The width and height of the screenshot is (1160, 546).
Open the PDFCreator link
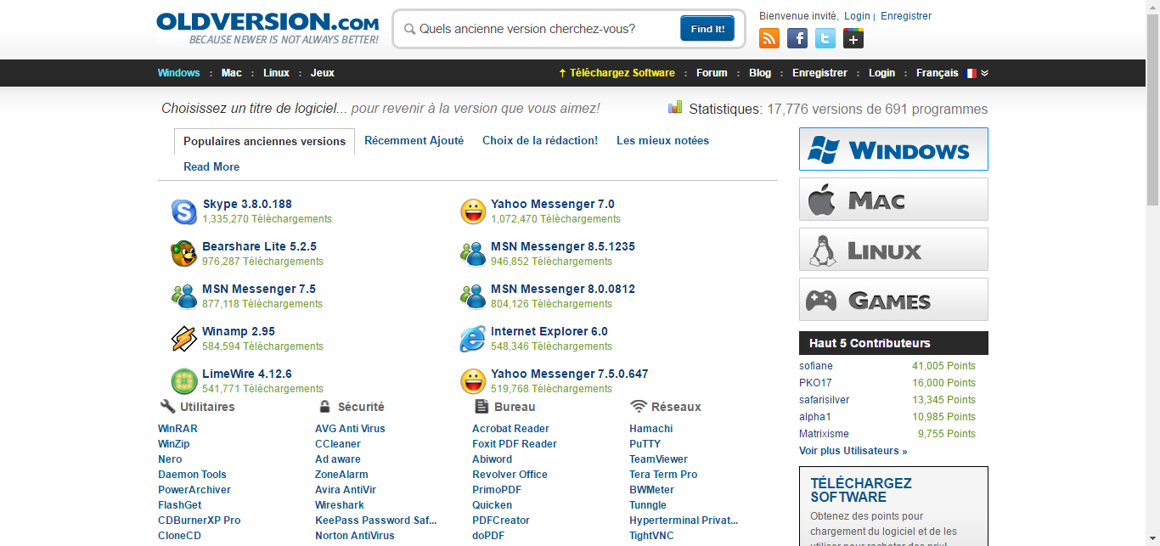point(501,521)
